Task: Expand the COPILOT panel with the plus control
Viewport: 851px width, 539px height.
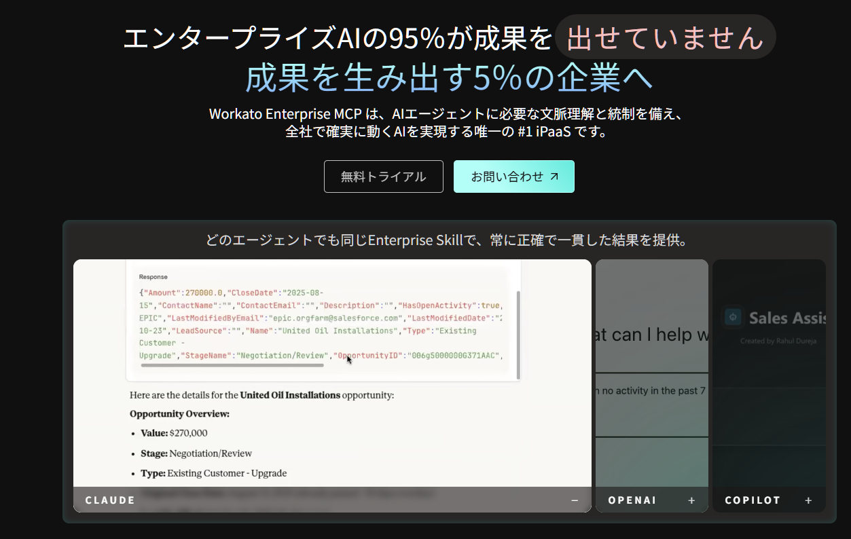Action: click(x=808, y=500)
